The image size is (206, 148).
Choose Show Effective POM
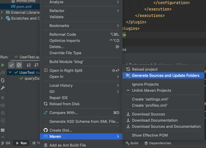tap(163, 135)
